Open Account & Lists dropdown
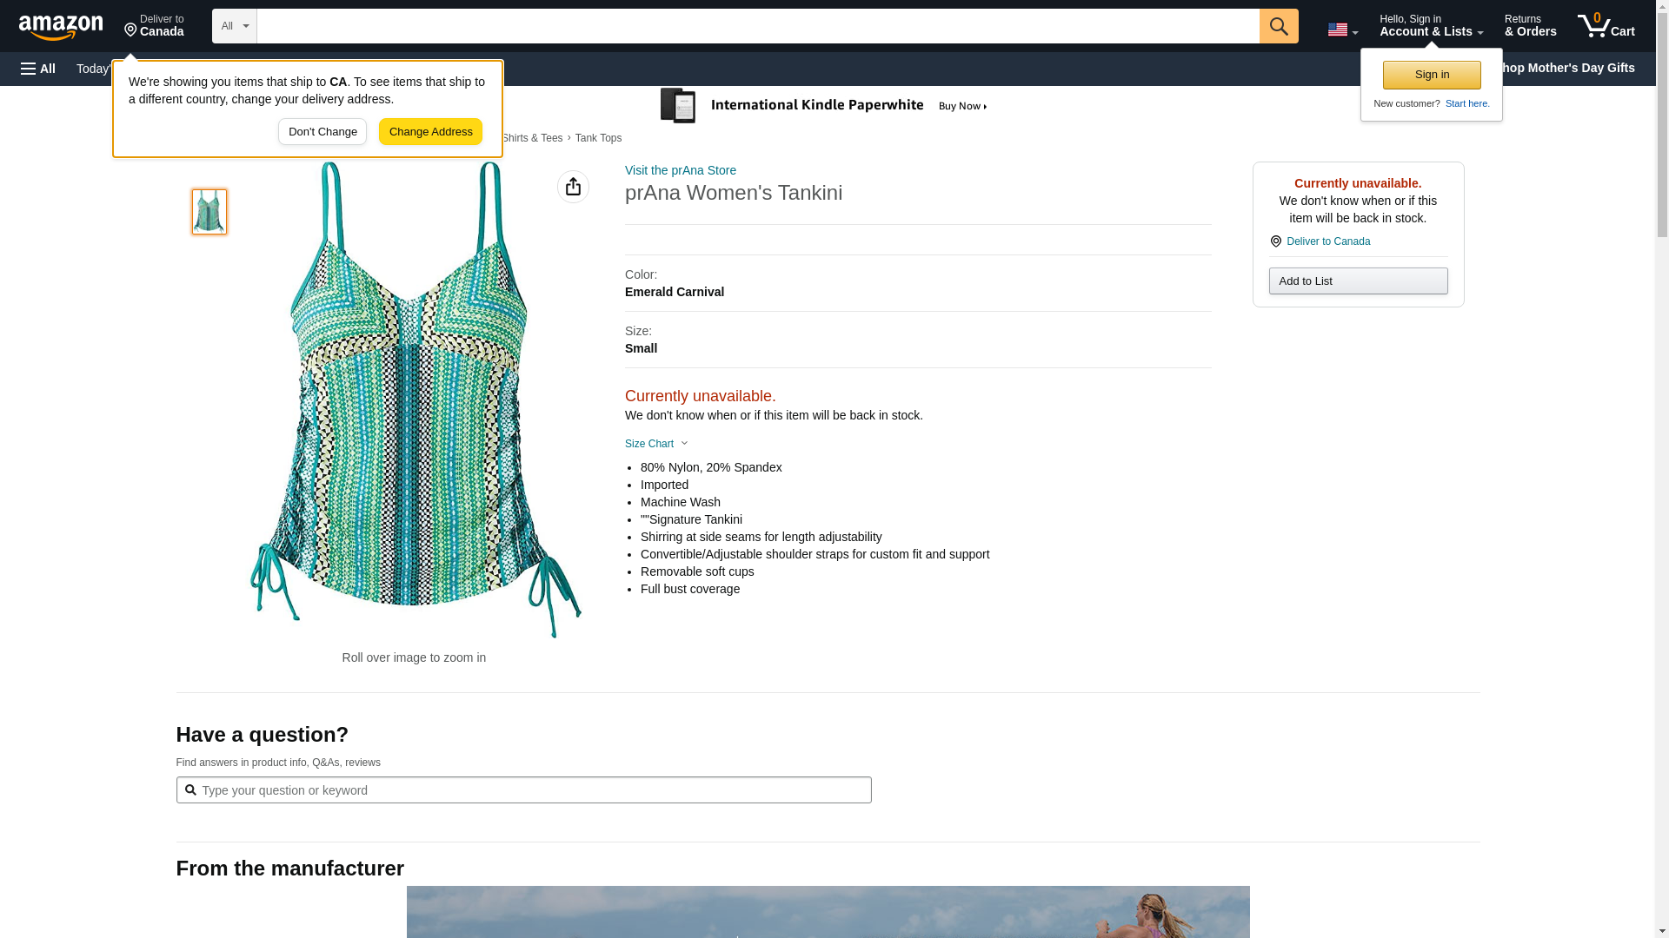The image size is (1669, 938). [1431, 26]
